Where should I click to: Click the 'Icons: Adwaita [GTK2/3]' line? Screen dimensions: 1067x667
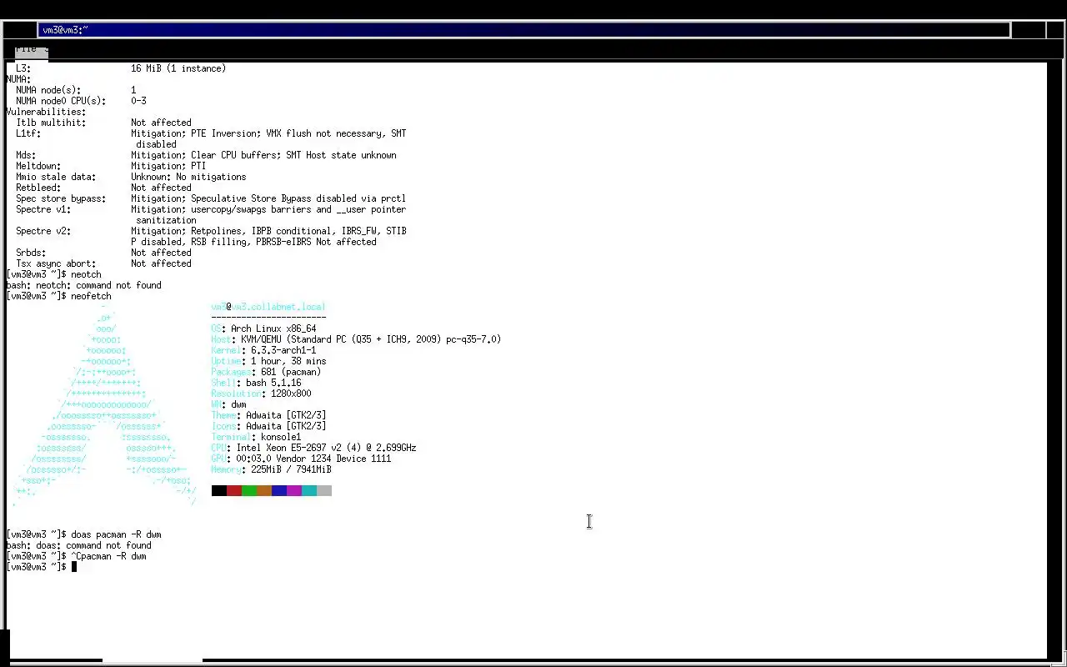click(268, 426)
